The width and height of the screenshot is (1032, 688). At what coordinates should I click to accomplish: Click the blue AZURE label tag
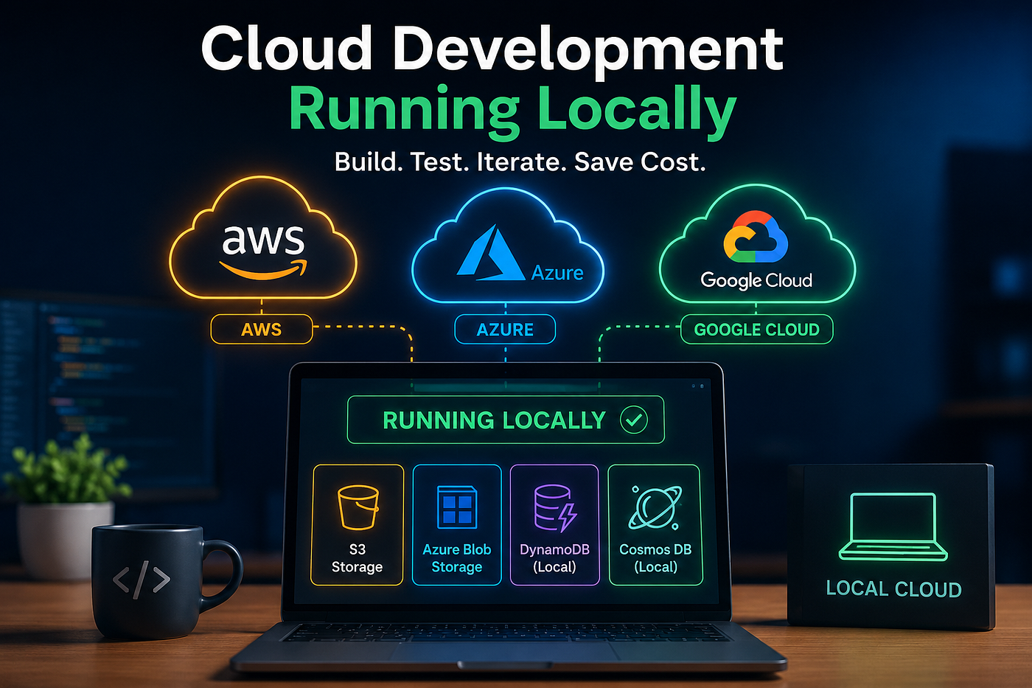tap(505, 330)
